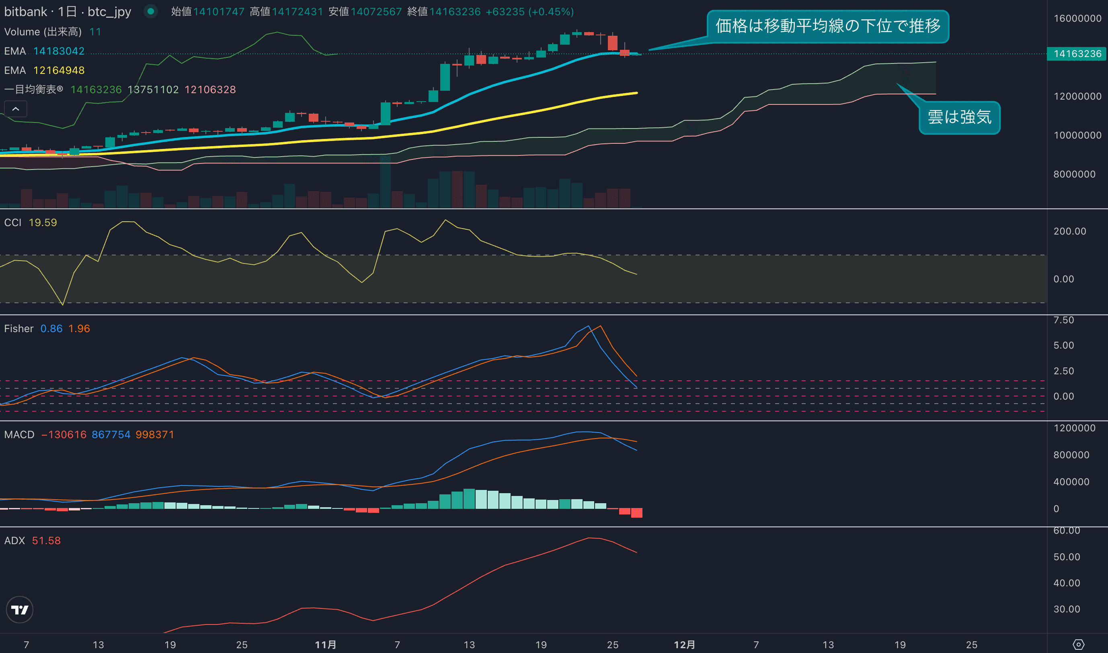
Task: Click the bitbank btc_jpy symbol title
Action: (x=68, y=11)
